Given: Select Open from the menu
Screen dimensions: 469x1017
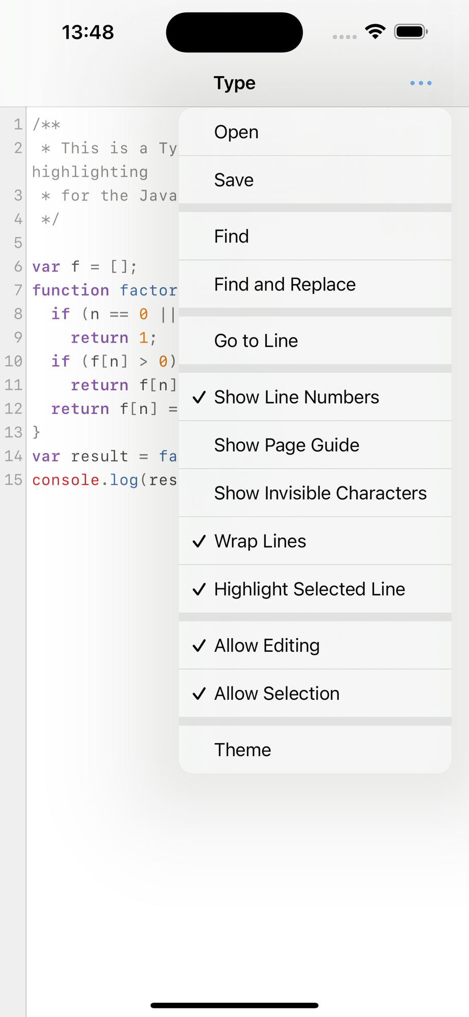Looking at the screenshot, I should coord(315,132).
